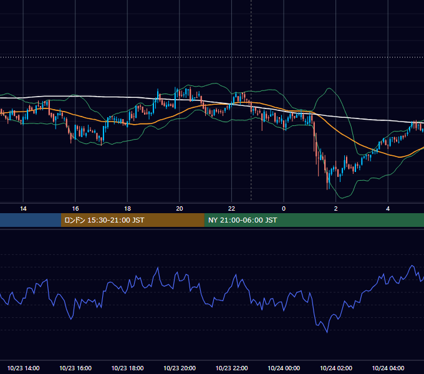The width and height of the screenshot is (424, 374).
Task: Click the NY 21:00-06:00 JST session bar
Action: pyautogui.click(x=314, y=220)
